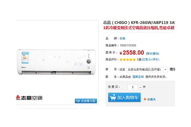Open the delivery region dropdown arrow

click(x=166, y=70)
